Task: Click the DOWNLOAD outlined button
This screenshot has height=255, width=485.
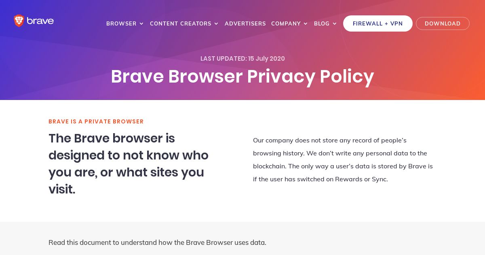Action: [x=443, y=23]
